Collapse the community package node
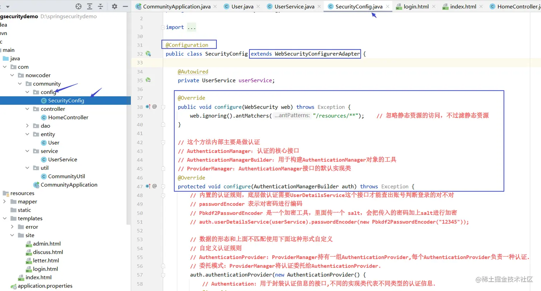This screenshot has width=541, height=291. [x=20, y=84]
